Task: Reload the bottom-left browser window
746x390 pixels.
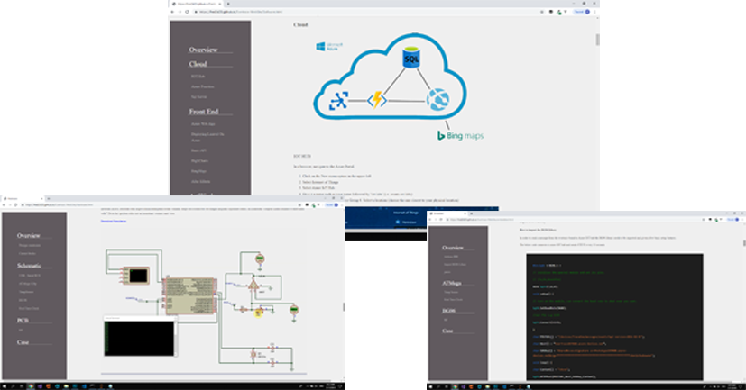Action: click(15, 204)
